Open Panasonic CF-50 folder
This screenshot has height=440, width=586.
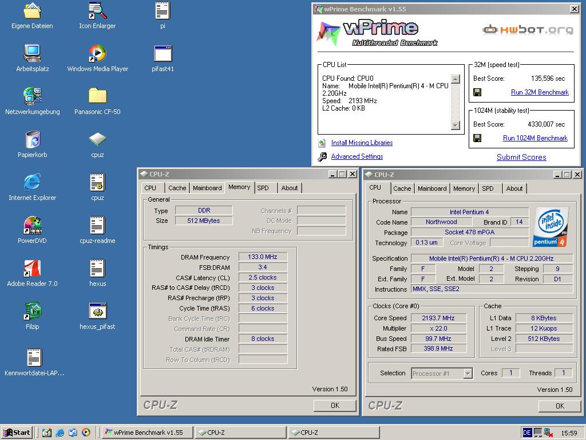pos(97,96)
